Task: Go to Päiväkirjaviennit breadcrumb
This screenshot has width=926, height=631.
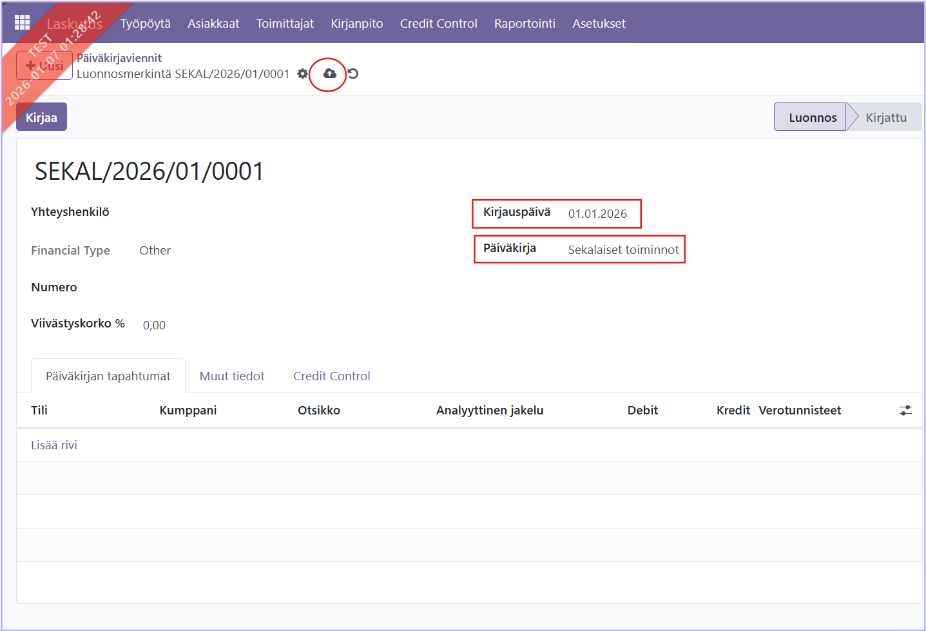Action: pos(119,58)
